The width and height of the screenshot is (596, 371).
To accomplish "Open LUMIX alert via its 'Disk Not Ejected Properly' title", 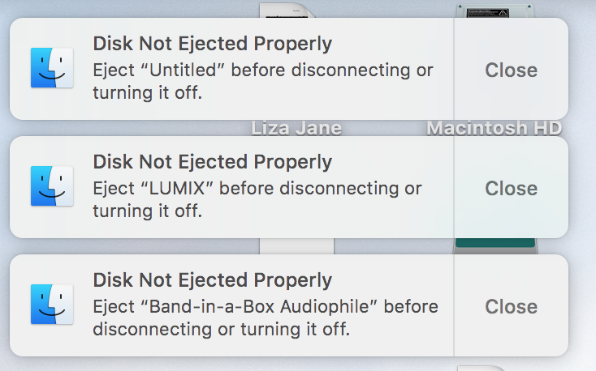I will point(212,162).
